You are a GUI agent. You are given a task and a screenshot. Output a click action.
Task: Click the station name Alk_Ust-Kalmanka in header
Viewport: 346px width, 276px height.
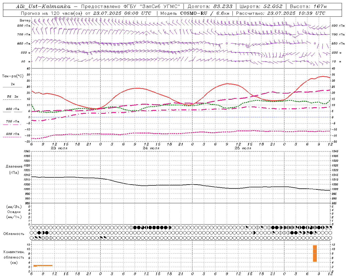pos(43,6)
